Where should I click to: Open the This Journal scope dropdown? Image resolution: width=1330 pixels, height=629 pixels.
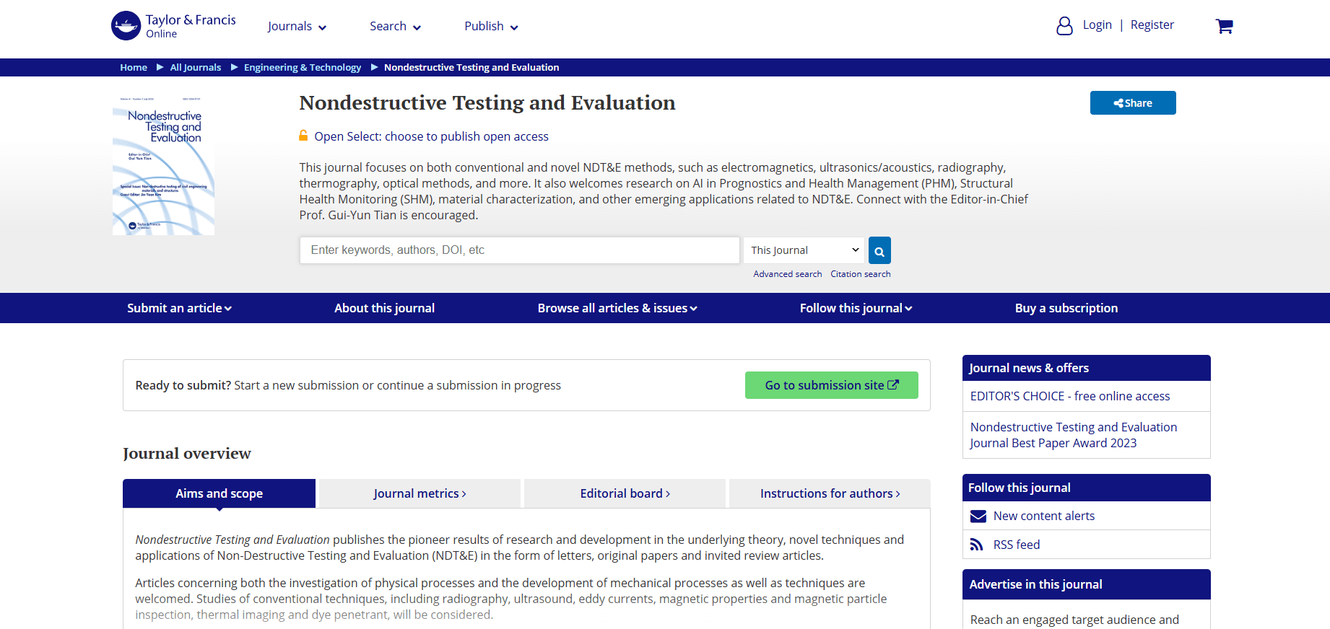[804, 250]
